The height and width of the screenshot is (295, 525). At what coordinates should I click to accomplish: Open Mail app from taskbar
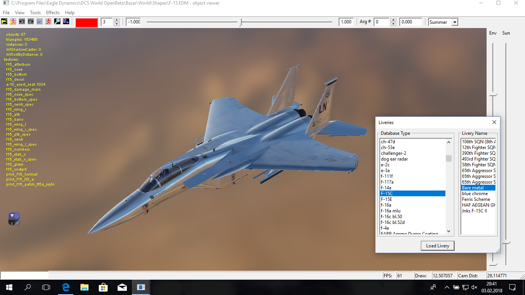pos(122,287)
